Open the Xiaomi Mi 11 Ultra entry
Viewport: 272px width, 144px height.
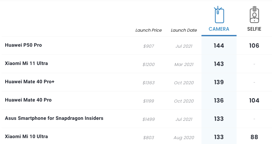[26, 63]
